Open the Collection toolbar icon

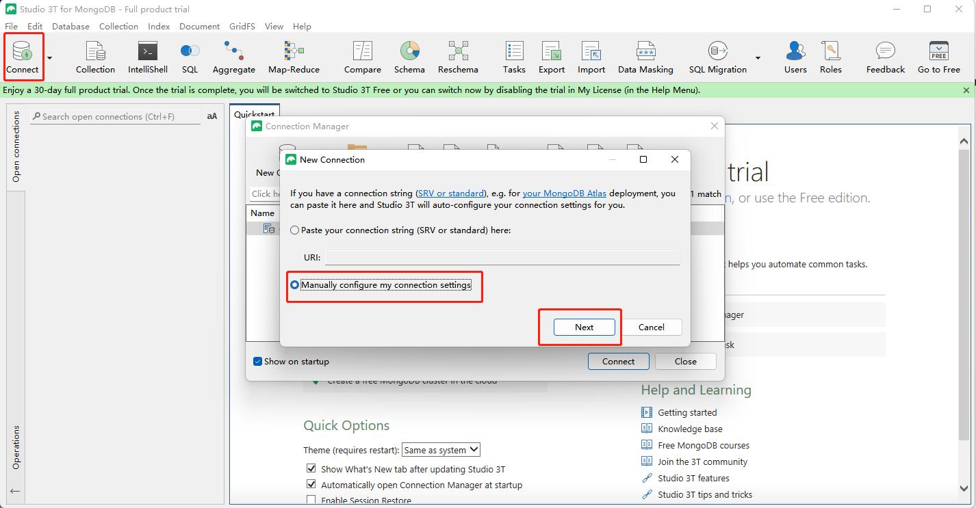pos(95,57)
